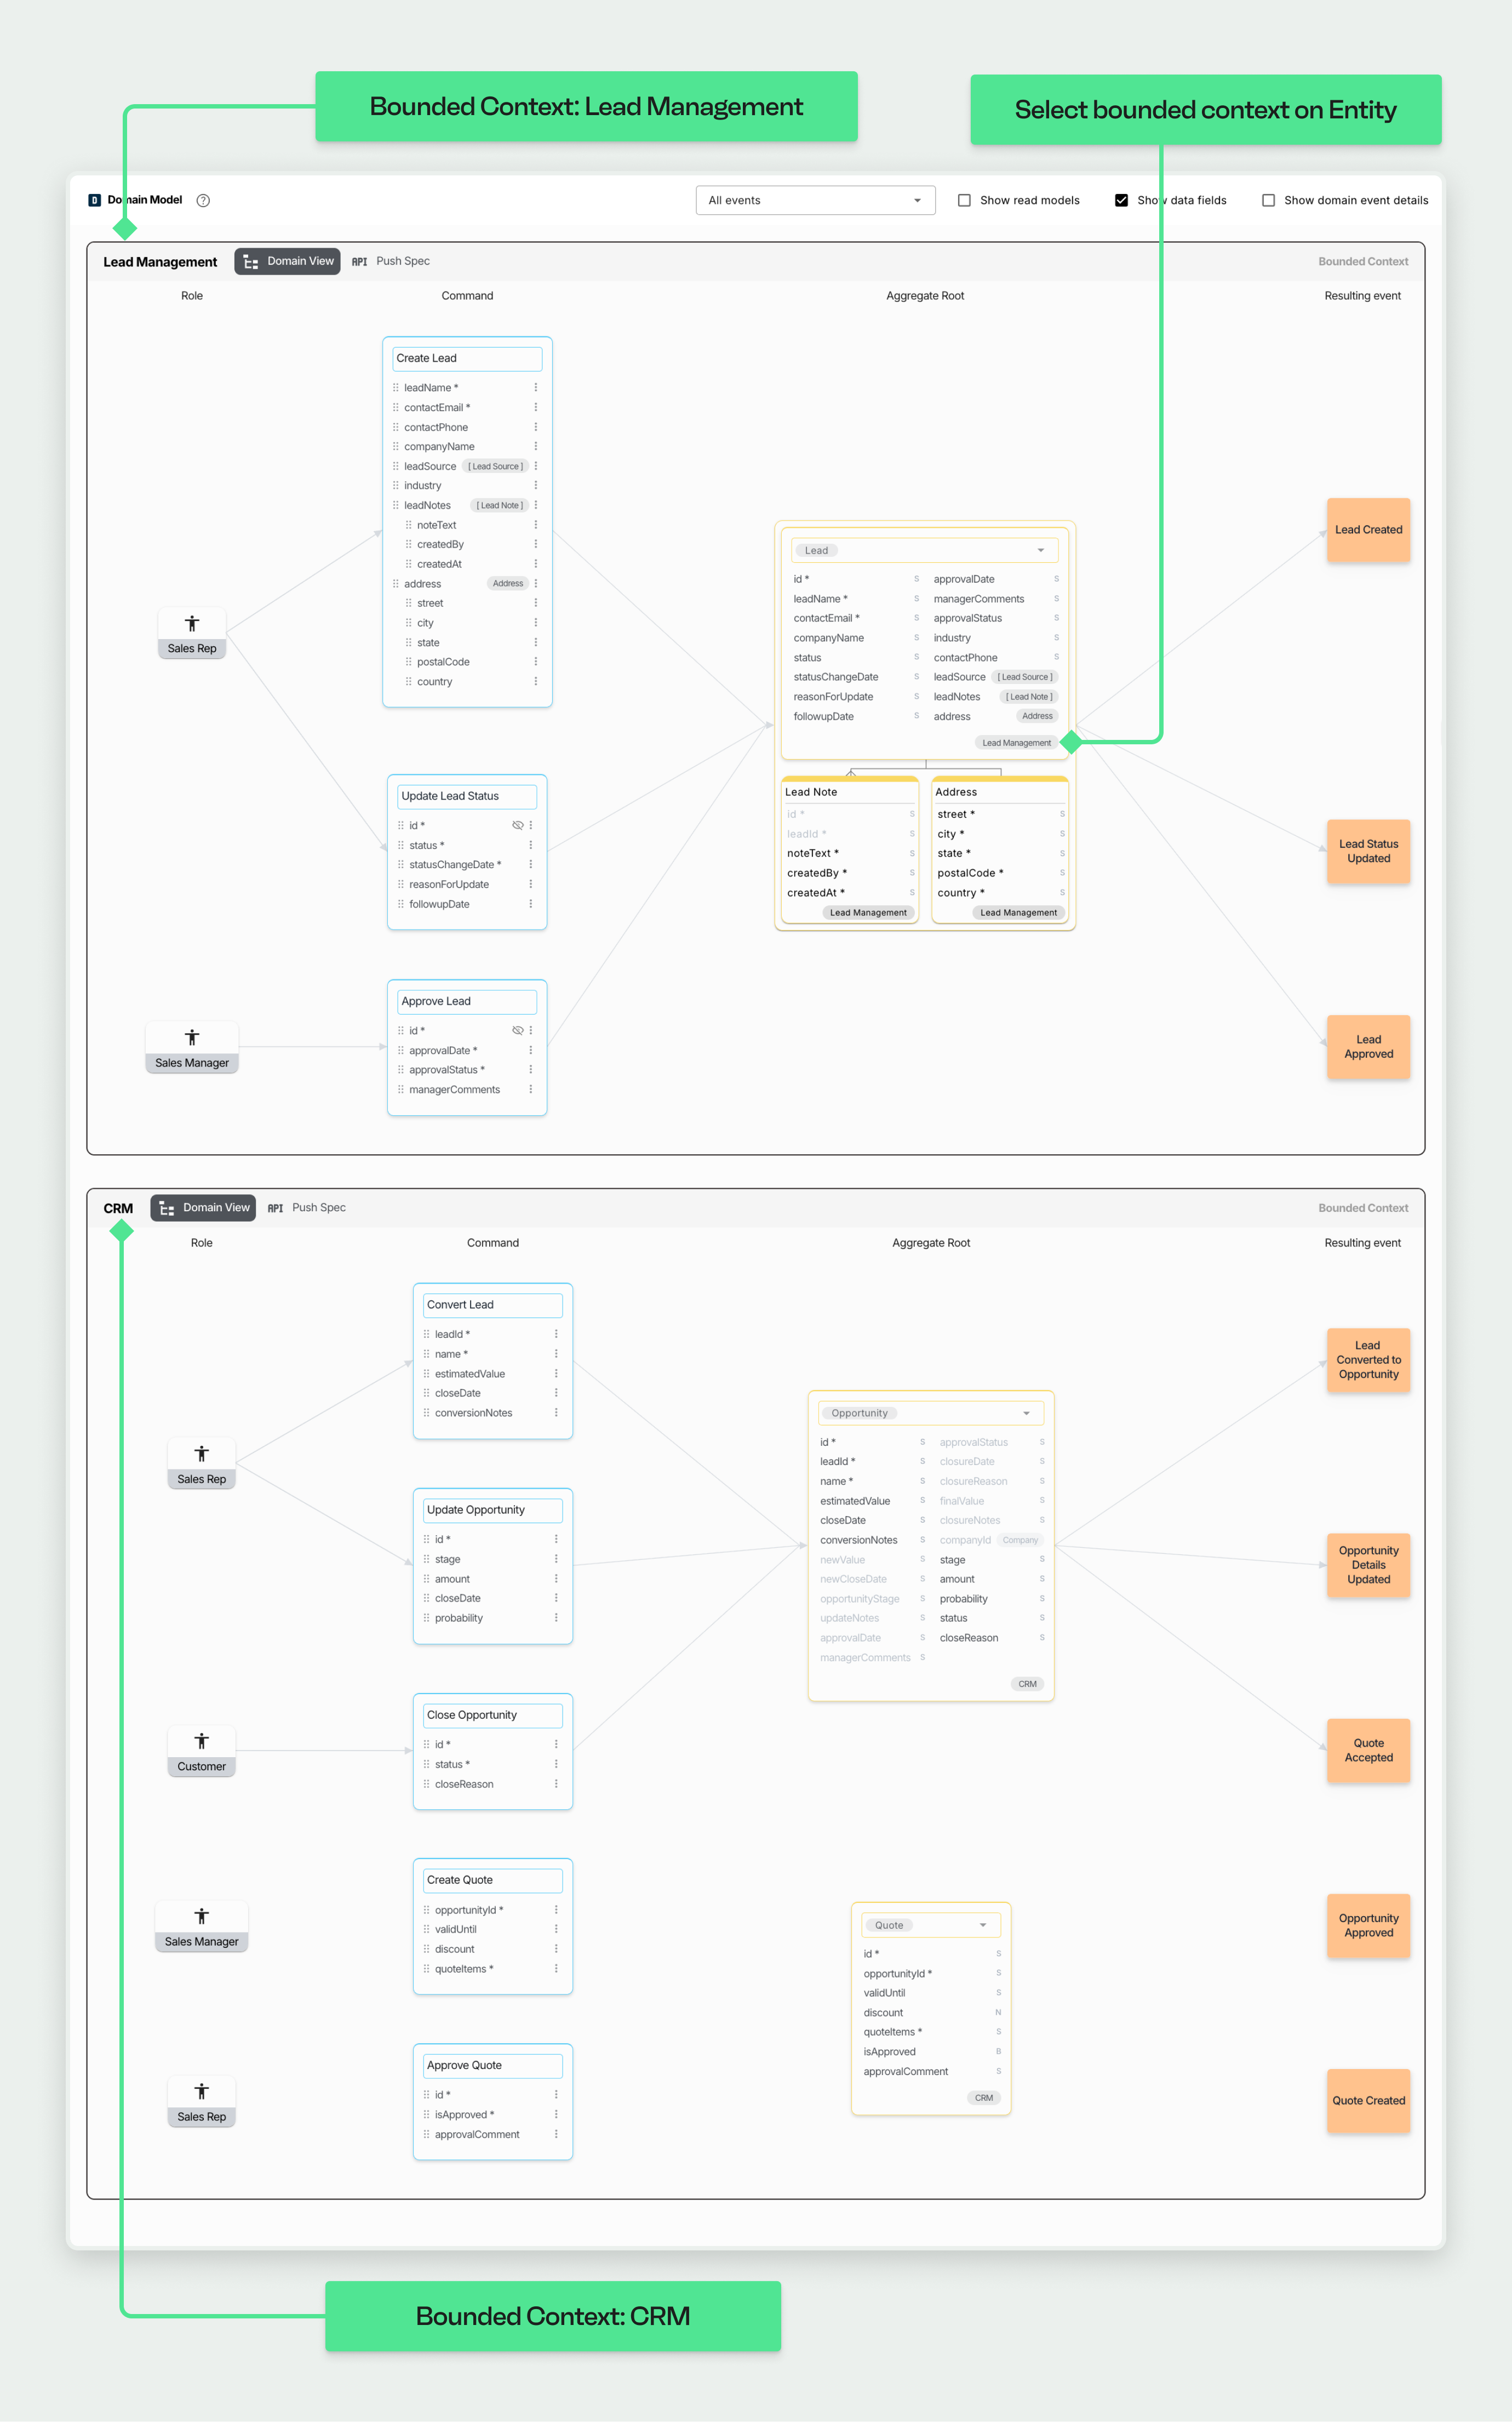Viewport: 1512px width, 2422px height.
Task: Open the kebab menu for managerComments field
Action: 531,1090
